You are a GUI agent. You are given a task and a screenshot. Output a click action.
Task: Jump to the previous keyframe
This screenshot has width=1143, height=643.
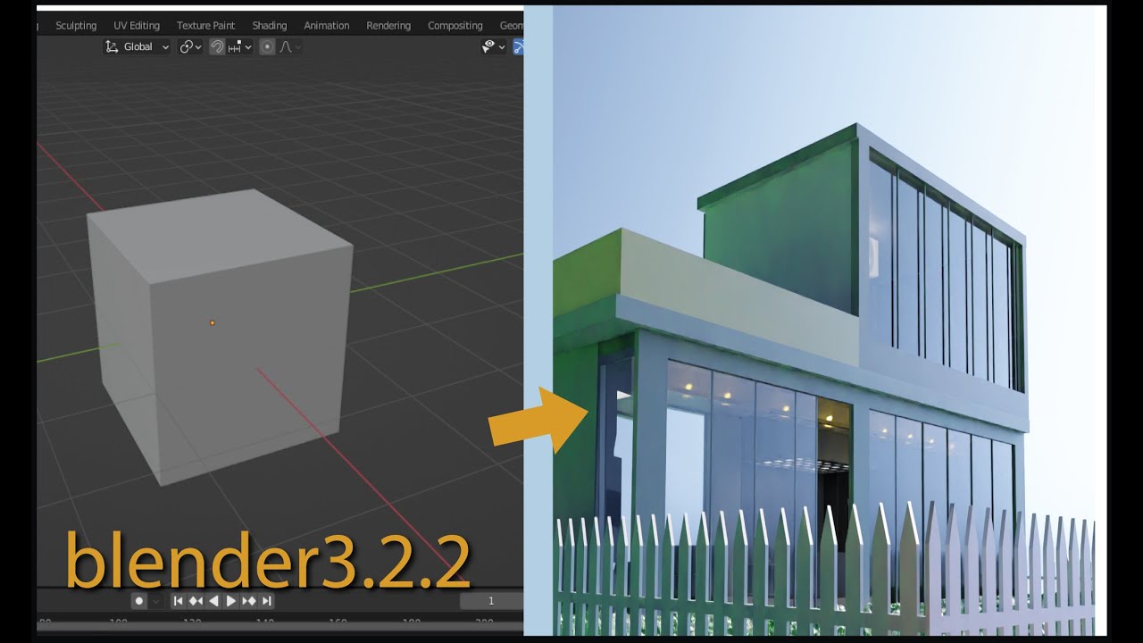[x=196, y=601]
